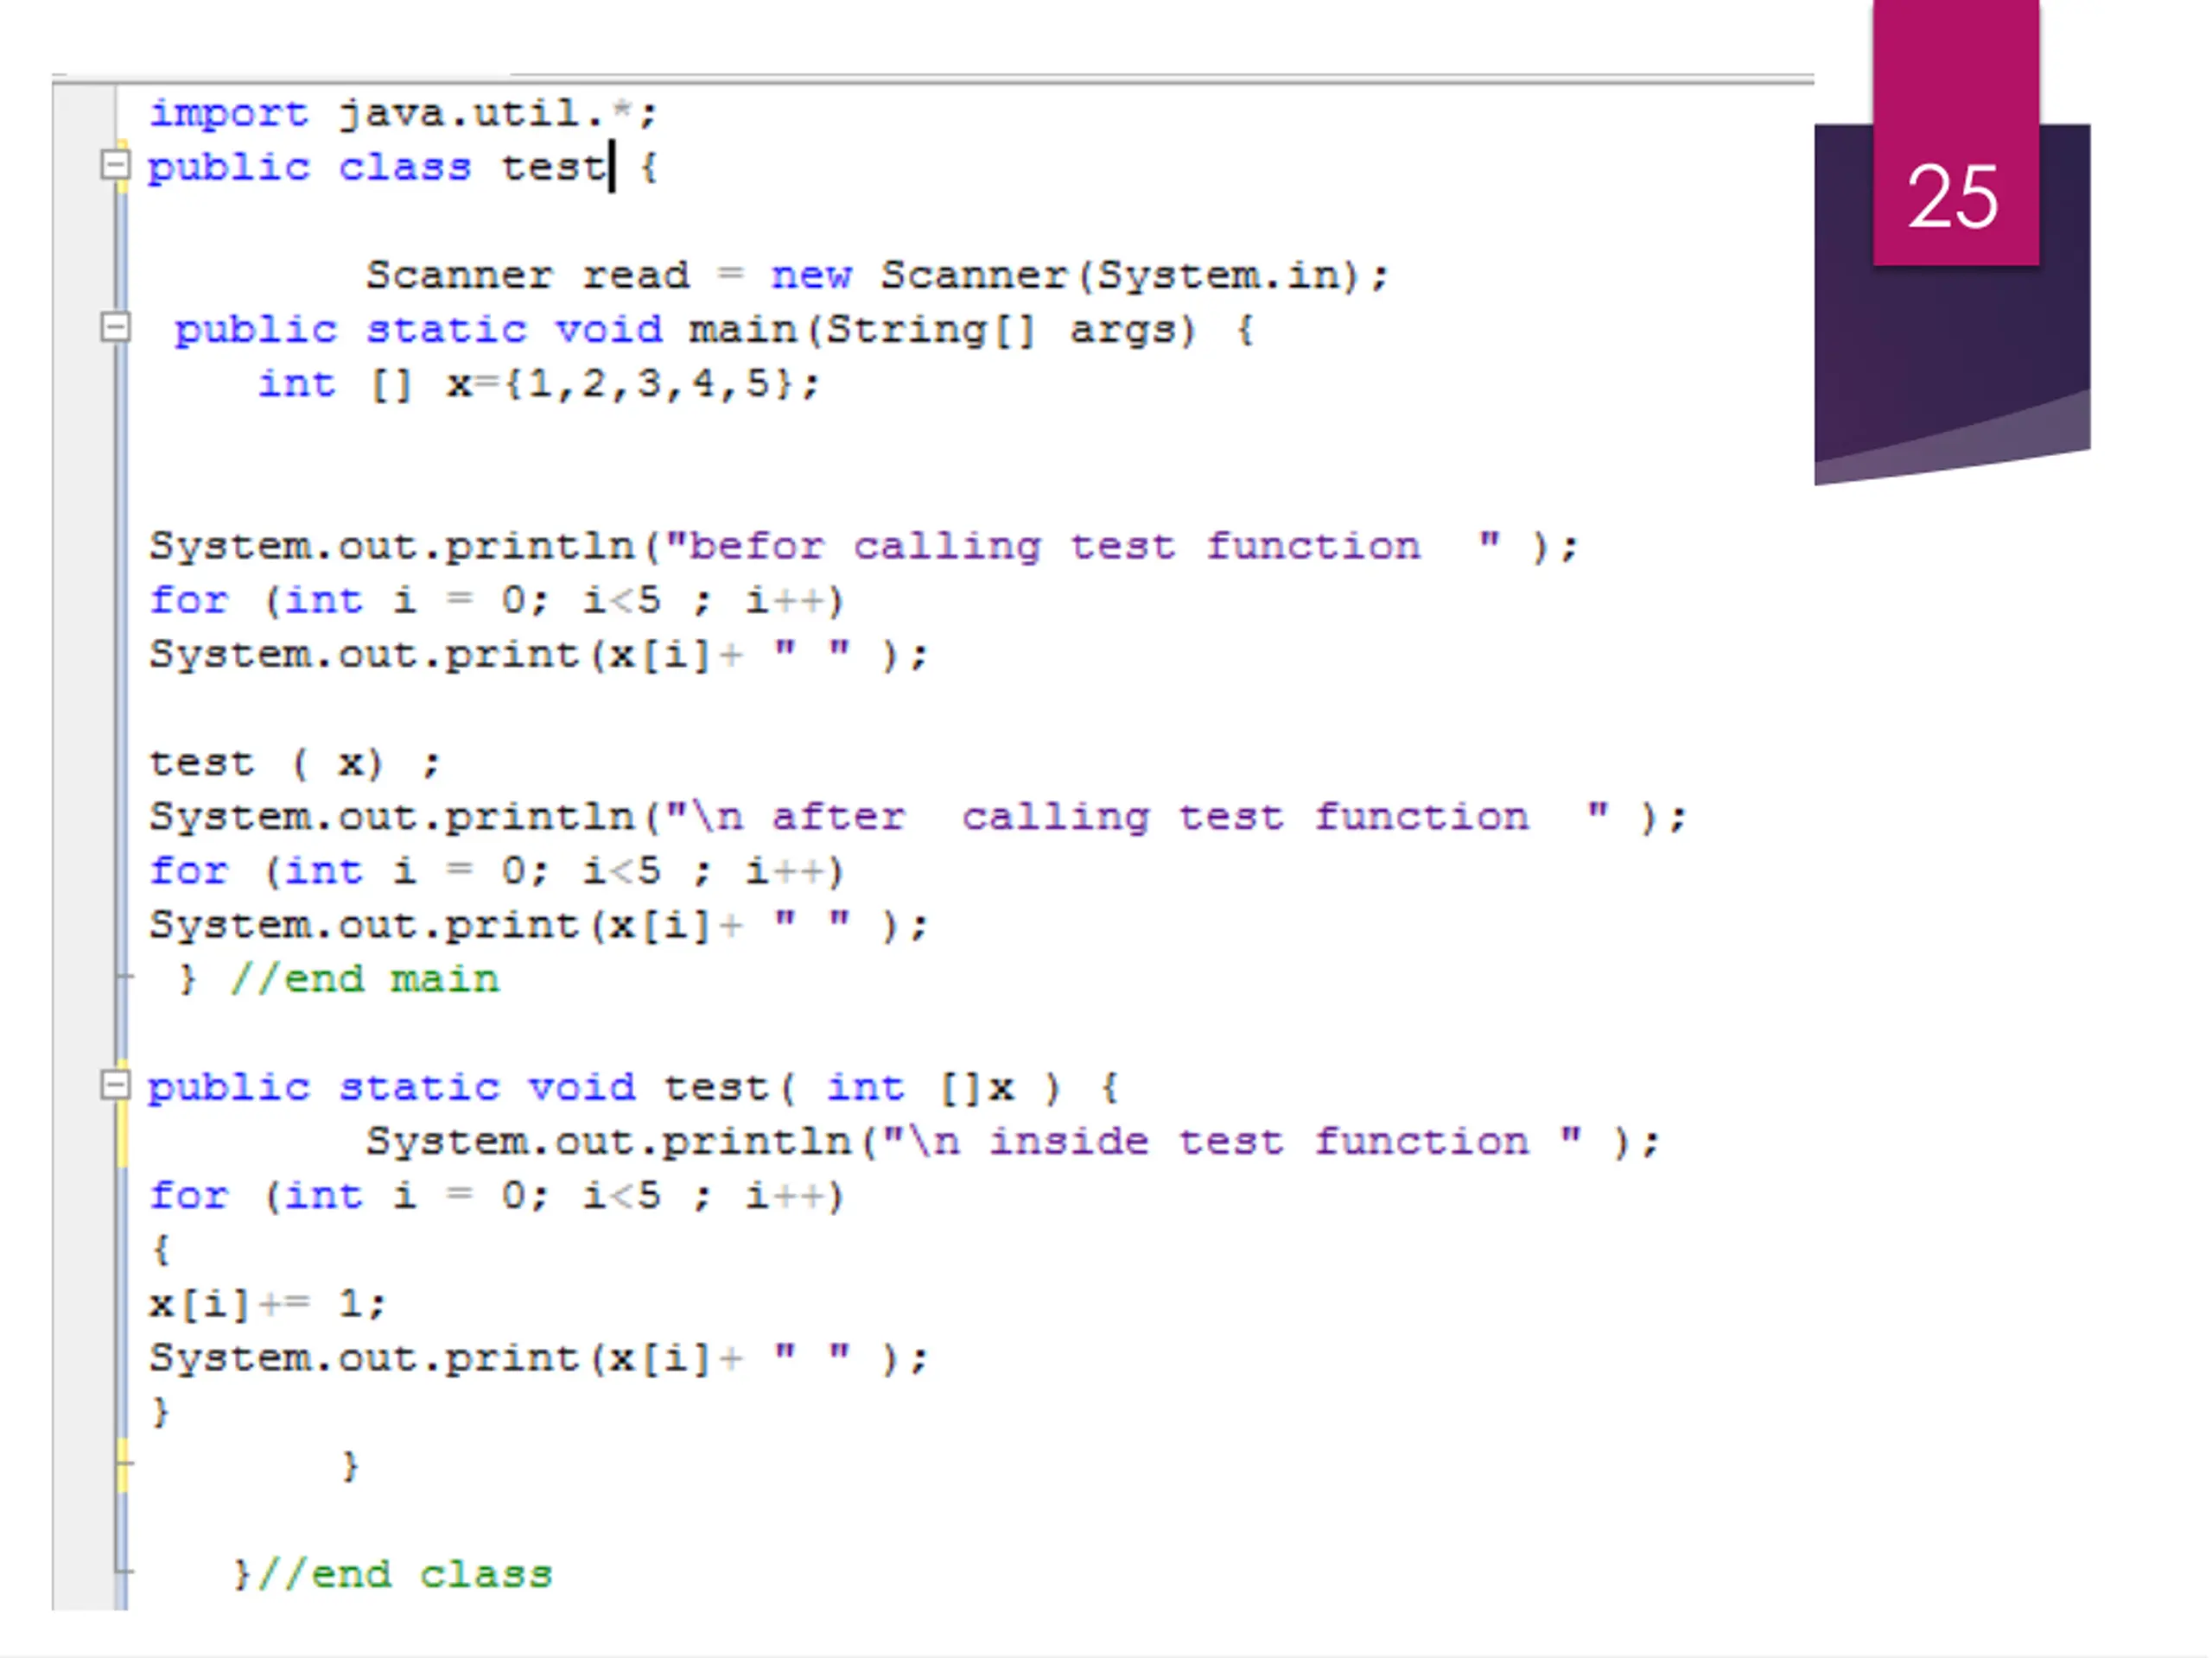
Task: Click the 'Scanner read = new Scanner' line
Action: pos(877,275)
